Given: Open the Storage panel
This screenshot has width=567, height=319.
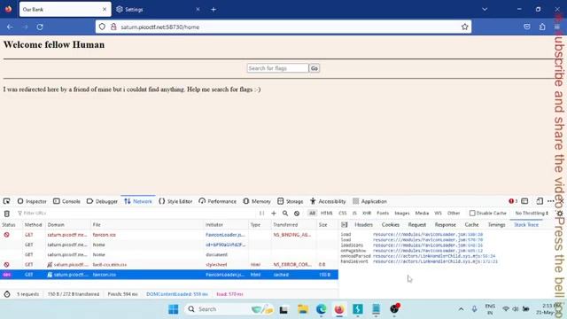Looking at the screenshot, I should click(x=291, y=201).
